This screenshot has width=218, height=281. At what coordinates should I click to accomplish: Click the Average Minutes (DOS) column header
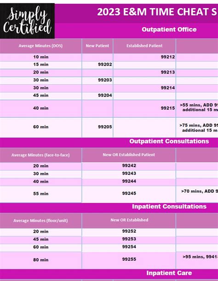pos(40,46)
